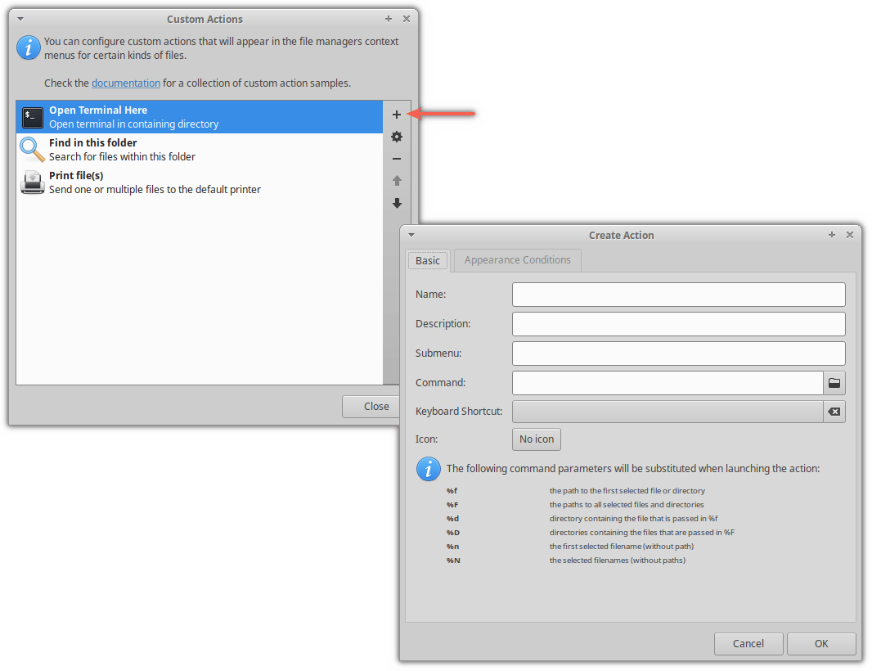Select Find in this folder action

pyautogui.click(x=92, y=150)
